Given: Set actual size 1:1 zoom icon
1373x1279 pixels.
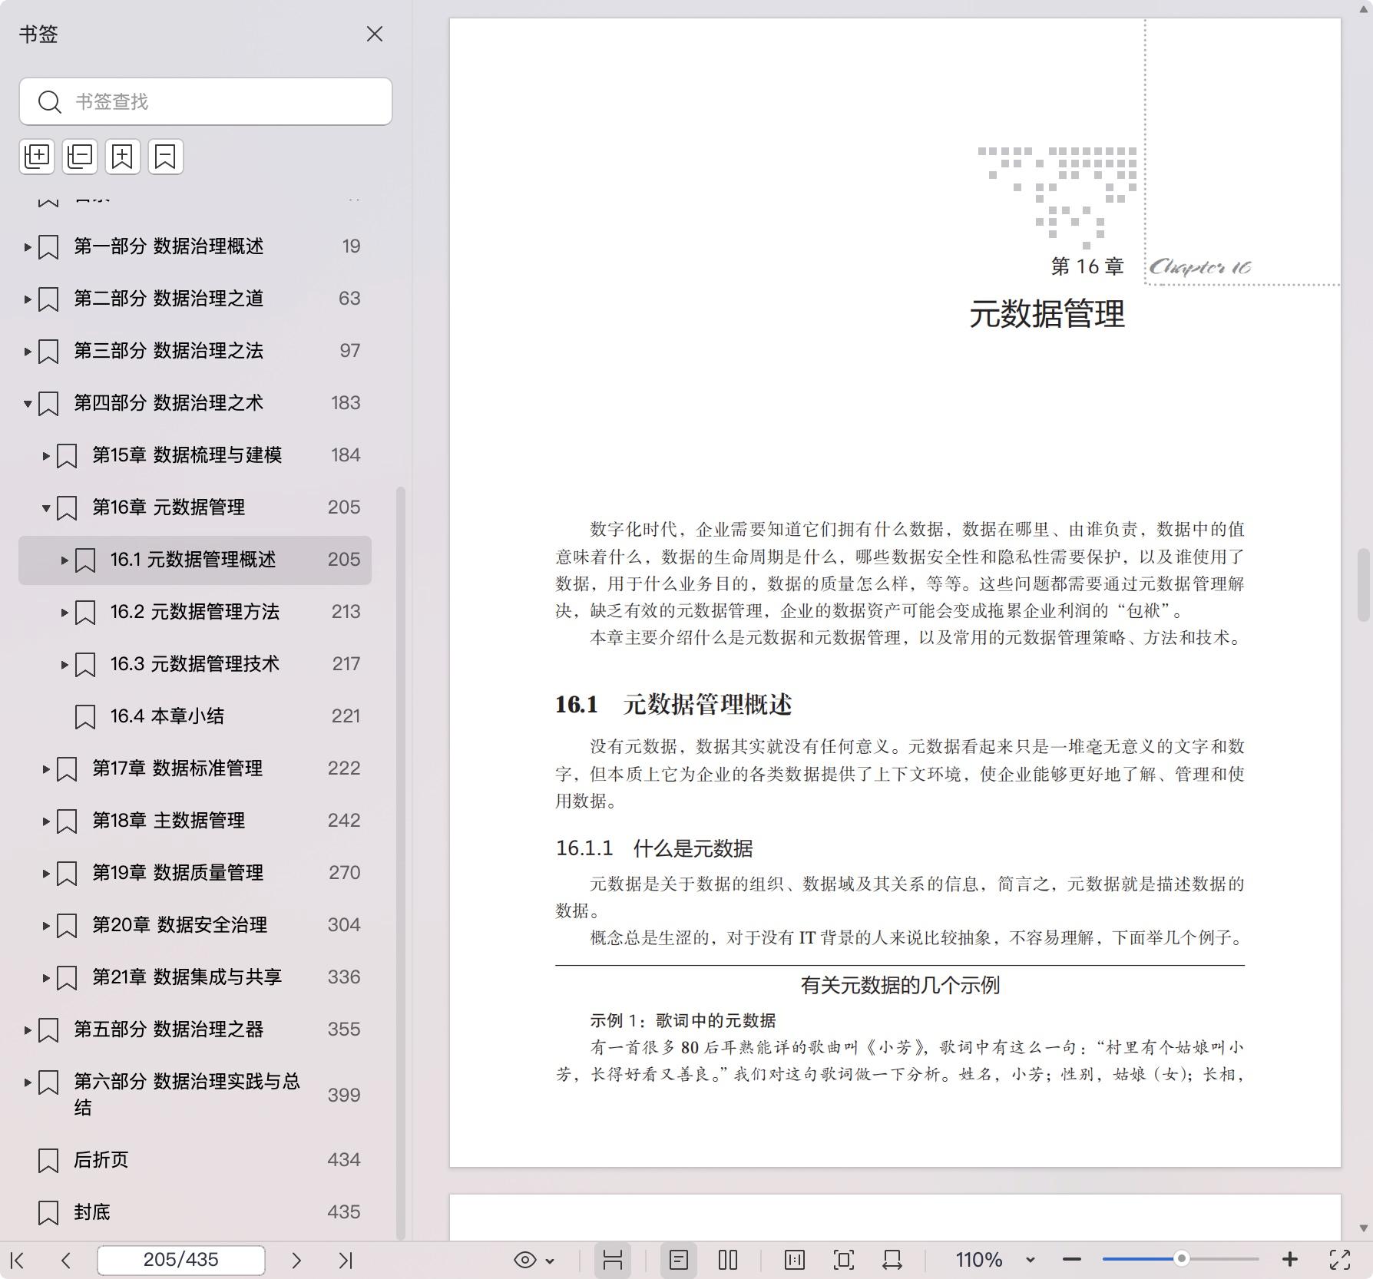Looking at the screenshot, I should (x=795, y=1260).
